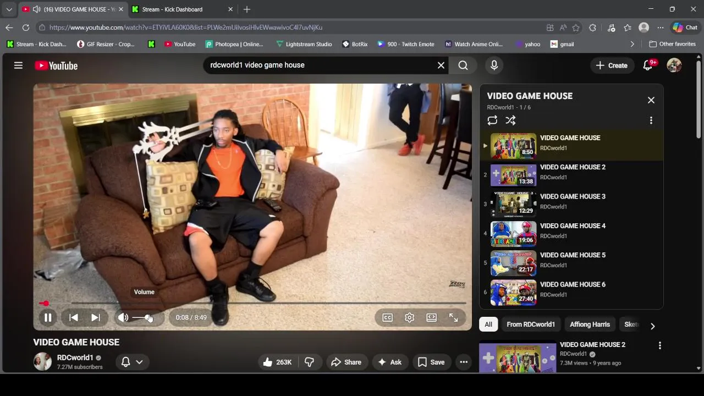Play VIDEO GAME HOUSE 3 from playlist
704x396 pixels.
click(571, 204)
